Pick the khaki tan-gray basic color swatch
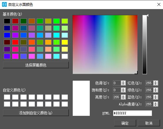The width and height of the screenshot is (163, 129). coord(48,28)
